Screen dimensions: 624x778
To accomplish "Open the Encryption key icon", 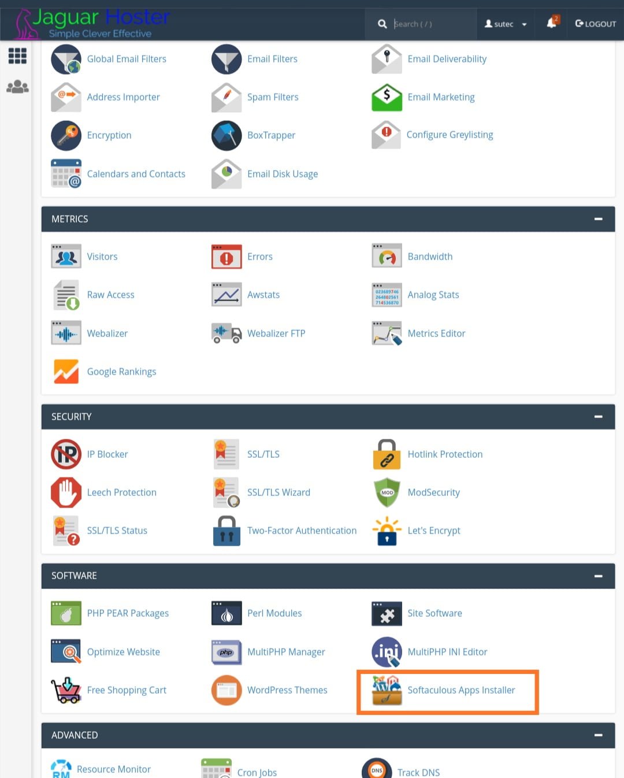I will (66, 135).
